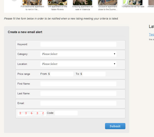Click the captcha Code input field
Image resolution: width=154 pixels, height=137 pixels.
(x=66, y=113)
